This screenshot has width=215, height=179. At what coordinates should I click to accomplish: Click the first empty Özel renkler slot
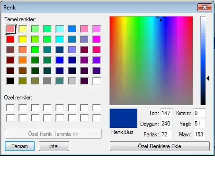click(10, 107)
